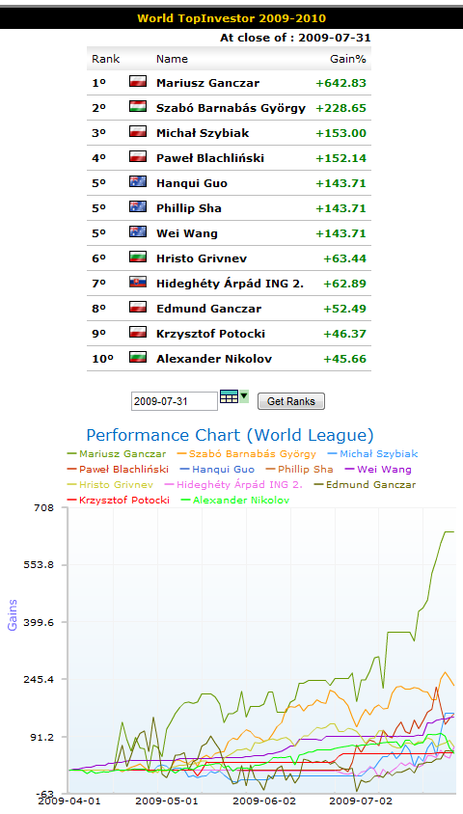This screenshot has height=814, width=463.
Task: Click the Gain% column header
Action: [x=348, y=59]
